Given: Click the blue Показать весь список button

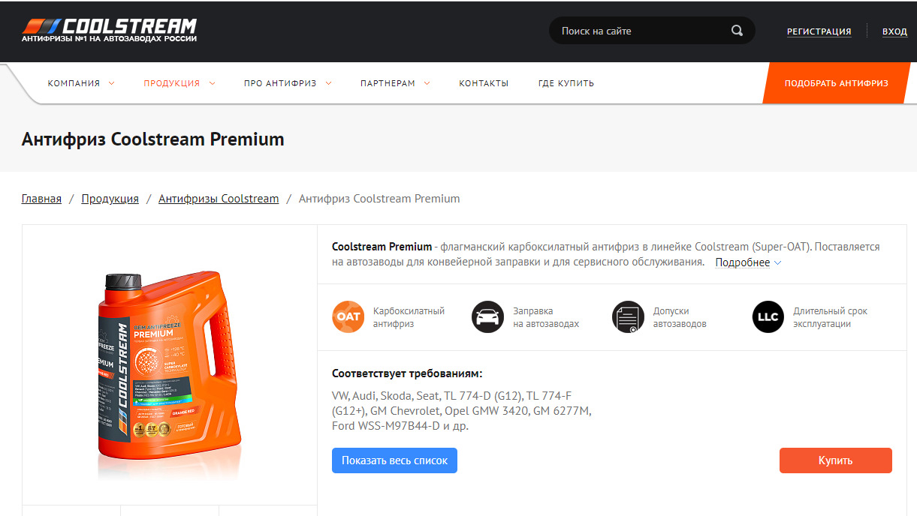Looking at the screenshot, I should 394,460.
